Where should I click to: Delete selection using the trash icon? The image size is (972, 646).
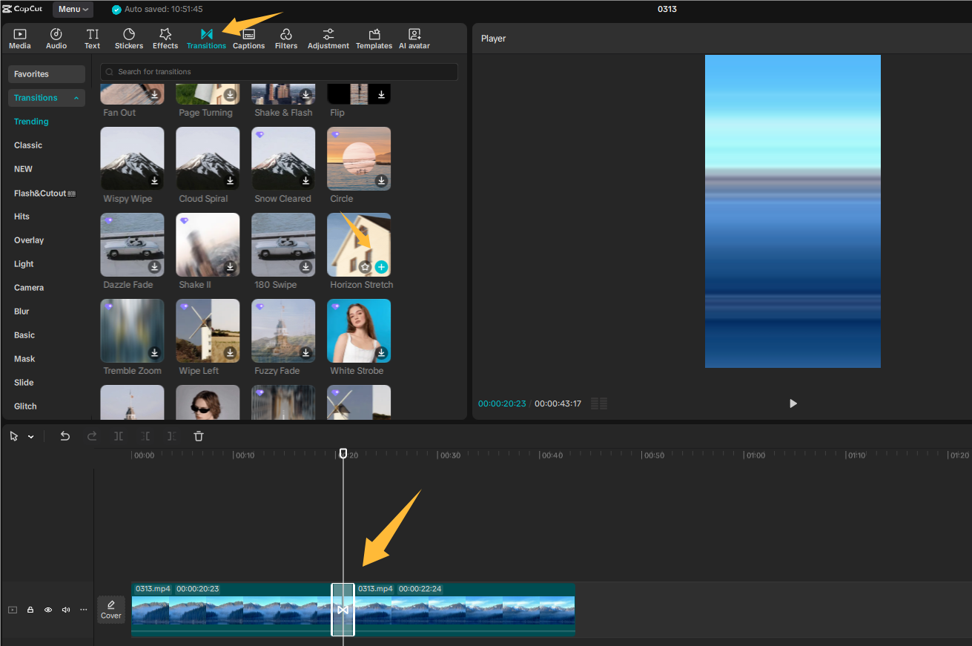pyautogui.click(x=198, y=436)
